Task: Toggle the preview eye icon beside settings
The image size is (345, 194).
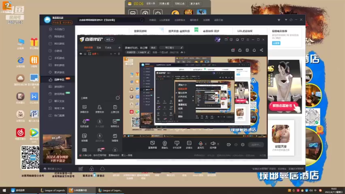Action: [236, 144]
